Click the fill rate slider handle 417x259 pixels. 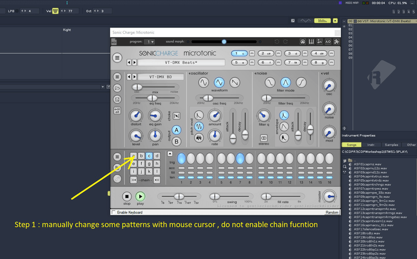pos(266,196)
